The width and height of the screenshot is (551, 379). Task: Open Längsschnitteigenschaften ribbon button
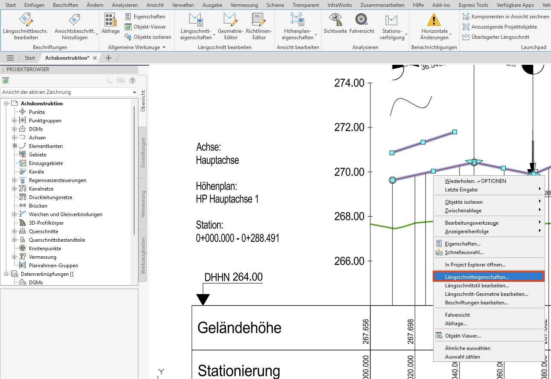(196, 26)
